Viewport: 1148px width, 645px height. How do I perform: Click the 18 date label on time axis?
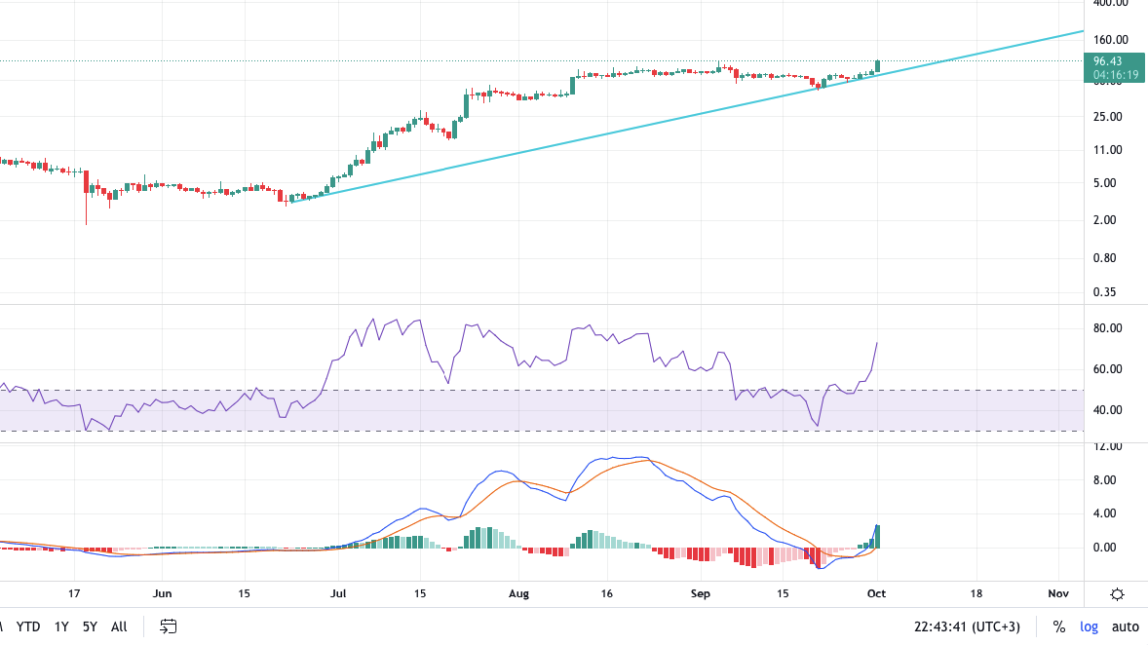tap(976, 593)
